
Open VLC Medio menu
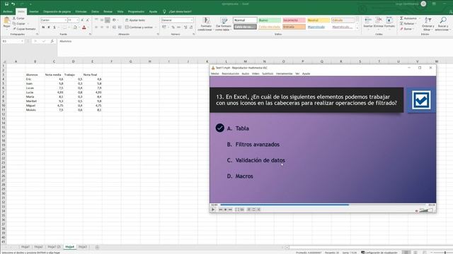point(214,73)
